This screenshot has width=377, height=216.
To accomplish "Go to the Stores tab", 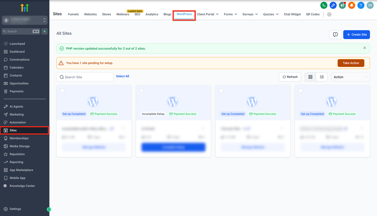I will (x=107, y=14).
